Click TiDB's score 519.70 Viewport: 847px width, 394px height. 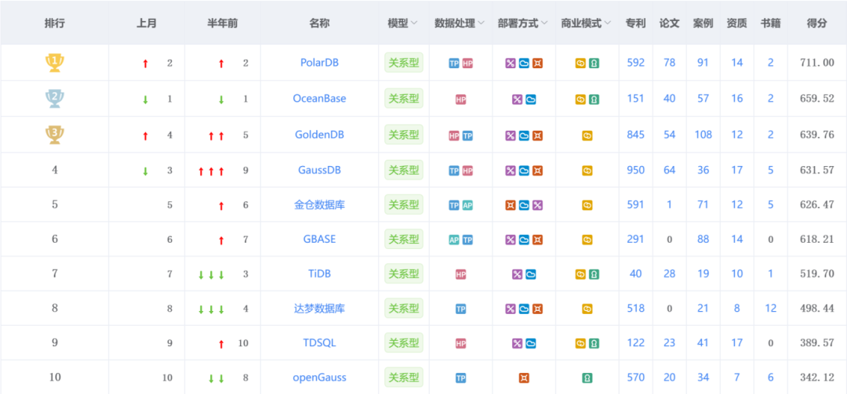pyautogui.click(x=816, y=273)
